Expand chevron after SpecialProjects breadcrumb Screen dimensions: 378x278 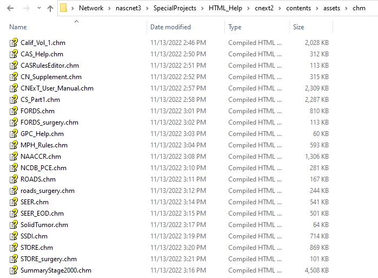pyautogui.click(x=202, y=9)
